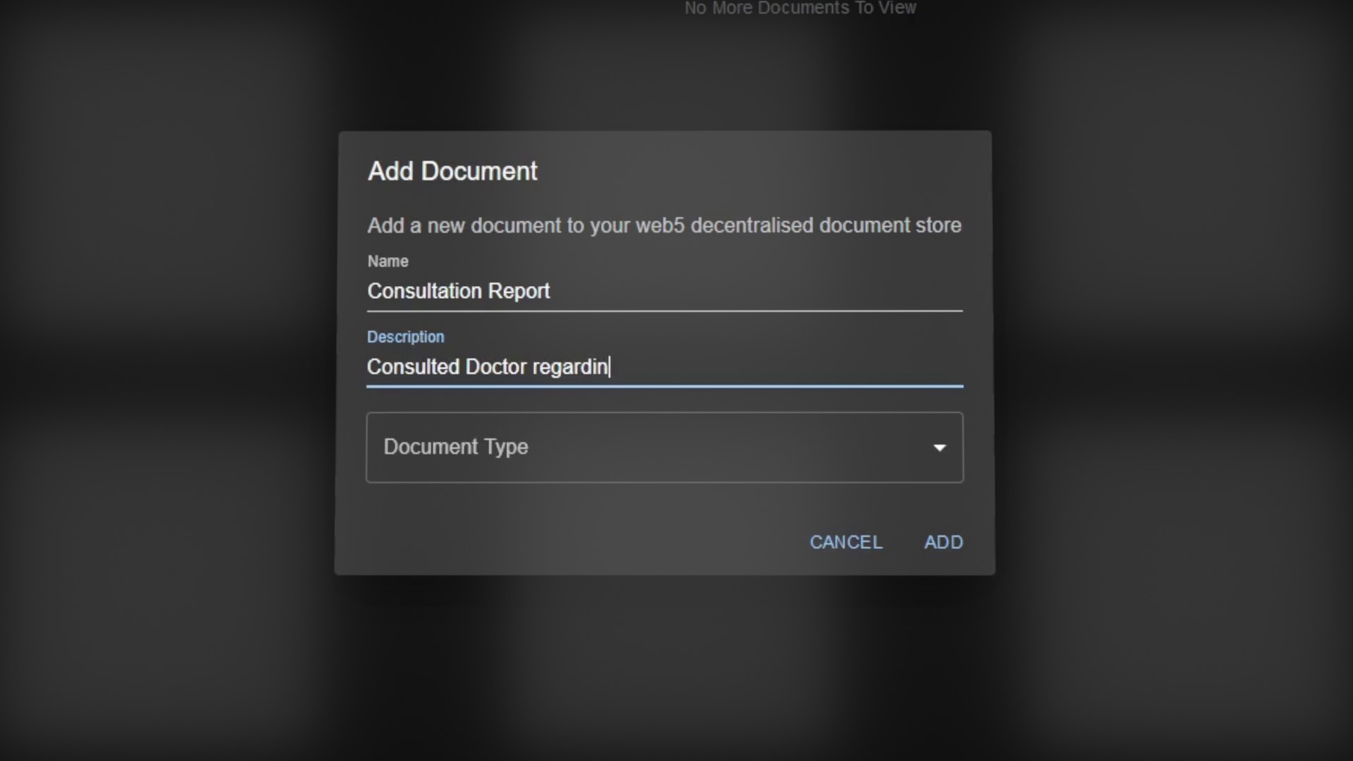Open the Document Type select box
This screenshot has height=761, width=1353.
click(665, 447)
